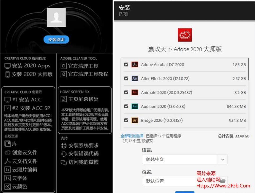Open the 默认位置 location field
The width and height of the screenshot is (255, 193).
169,181
